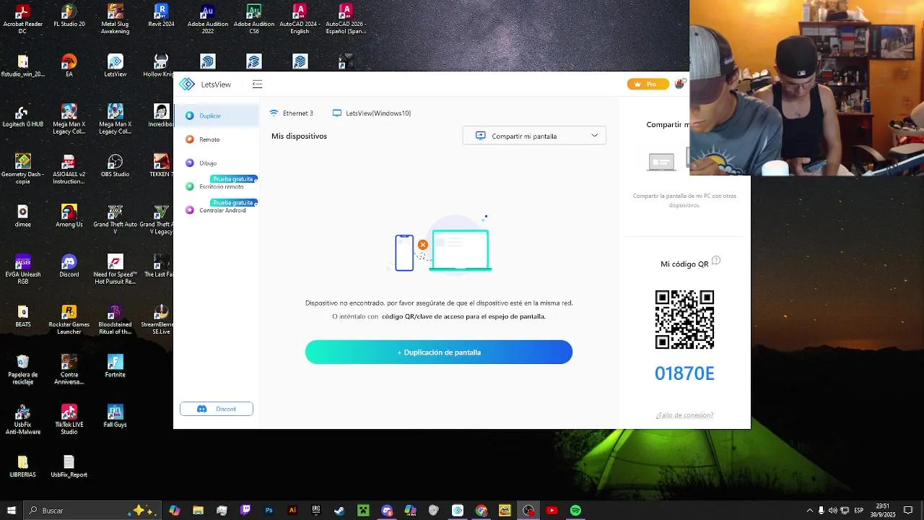Click the QR code image

click(684, 319)
